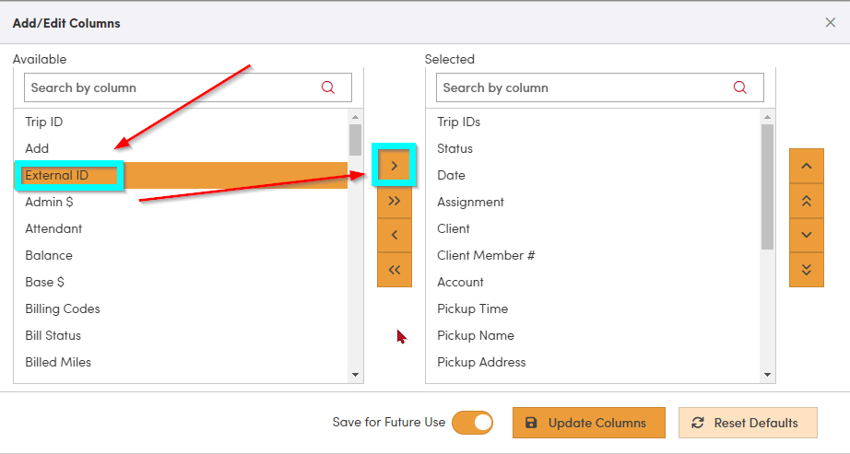Viewport: 850px width, 454px height.
Task: Click the Reset Defaults button
Action: (747, 423)
